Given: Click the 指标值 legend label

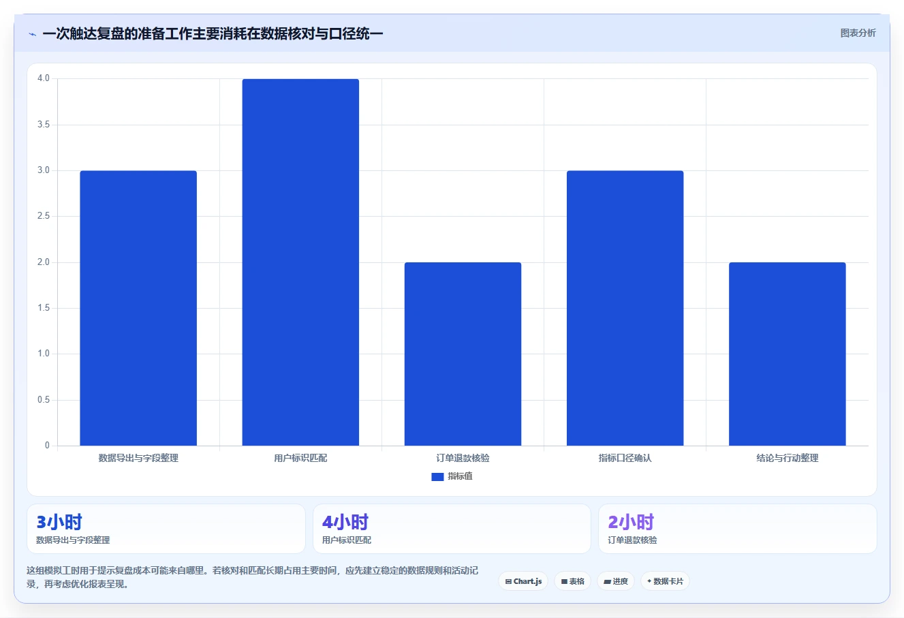Looking at the screenshot, I should (460, 476).
